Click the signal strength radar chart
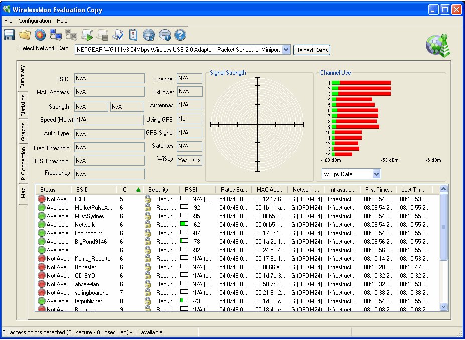 pos(257,124)
